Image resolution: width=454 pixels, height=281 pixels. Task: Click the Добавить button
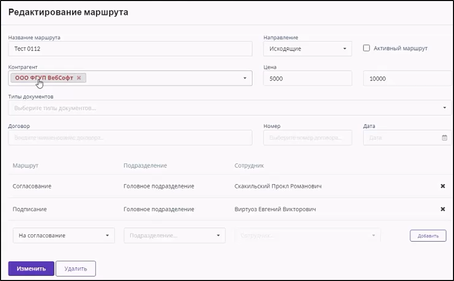(428, 236)
